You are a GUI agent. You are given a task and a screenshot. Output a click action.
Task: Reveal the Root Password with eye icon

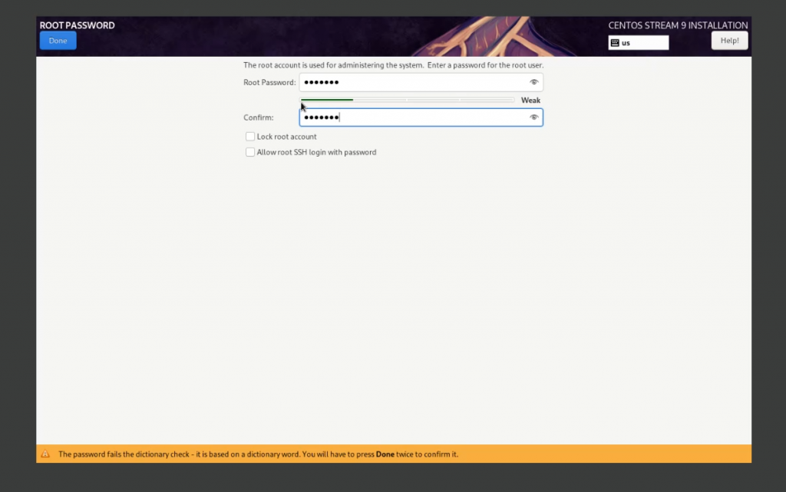(533, 82)
